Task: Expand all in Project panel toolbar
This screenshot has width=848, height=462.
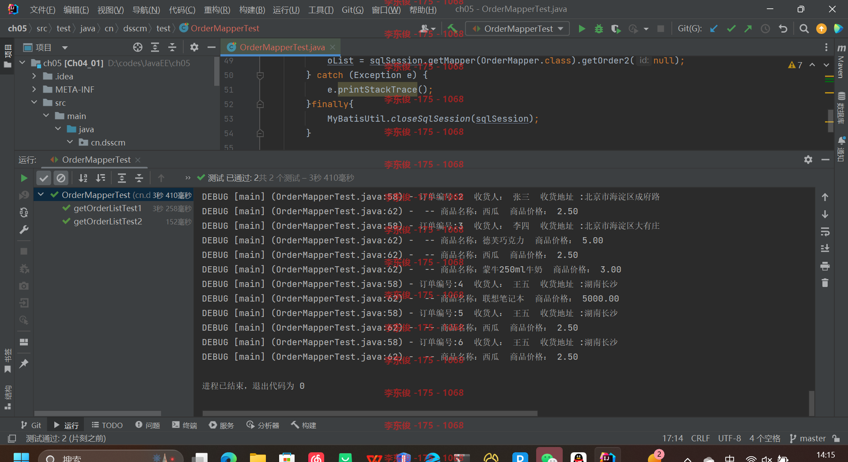Action: (x=155, y=47)
